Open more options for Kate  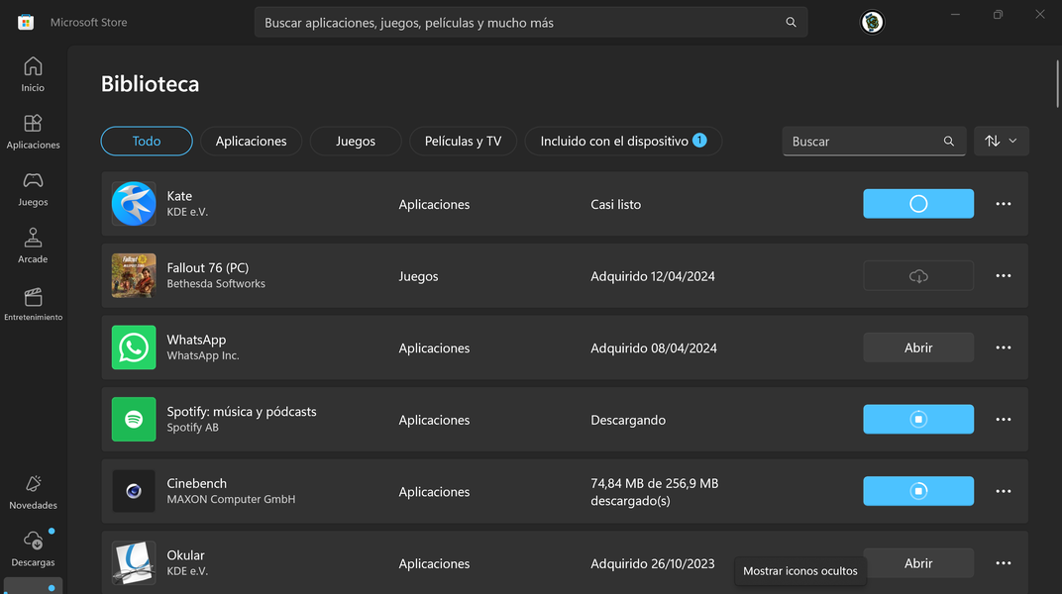tap(1004, 204)
